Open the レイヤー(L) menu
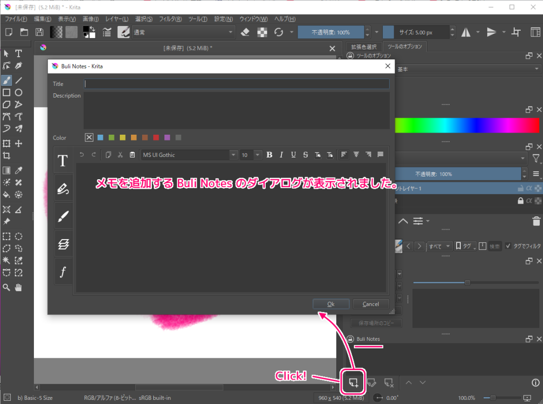Screen dimensions: 543x404 (117, 19)
